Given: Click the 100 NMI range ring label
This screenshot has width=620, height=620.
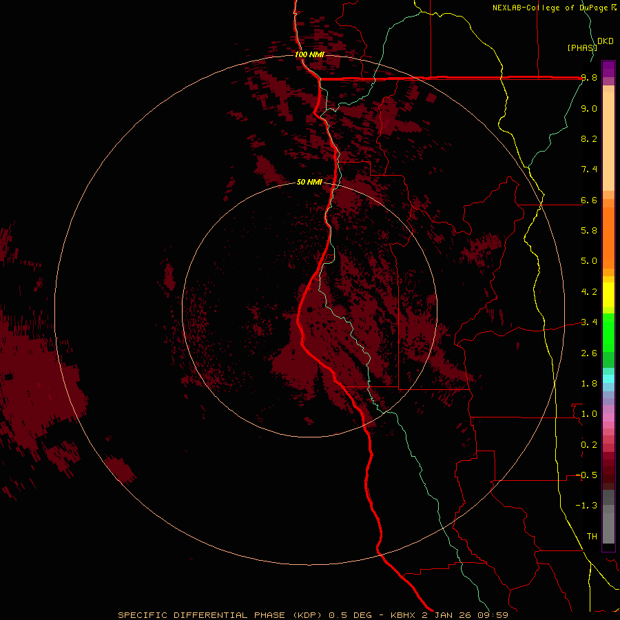Looking at the screenshot, I should [309, 54].
